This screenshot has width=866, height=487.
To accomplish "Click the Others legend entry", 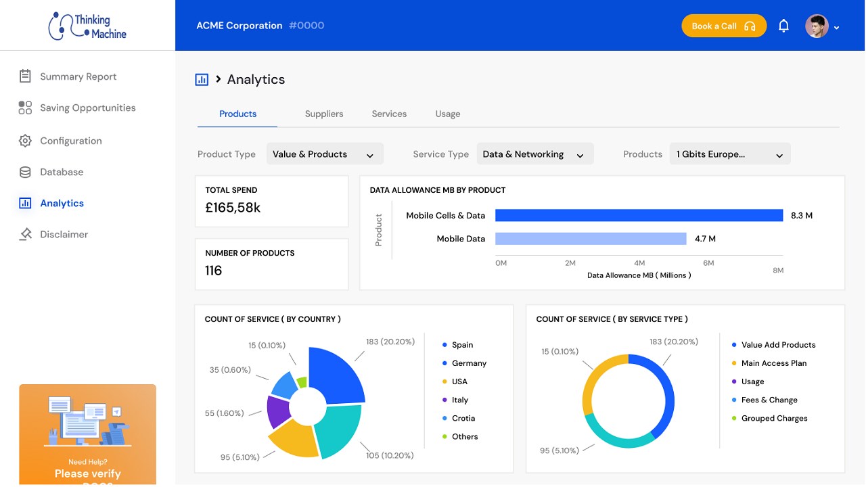I will (459, 436).
